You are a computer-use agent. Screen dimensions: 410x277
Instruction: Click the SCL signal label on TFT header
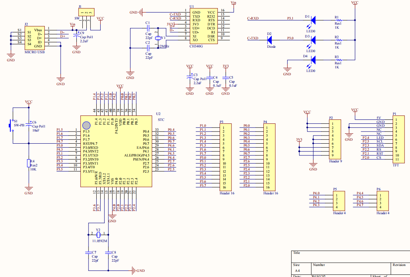(x=380, y=141)
